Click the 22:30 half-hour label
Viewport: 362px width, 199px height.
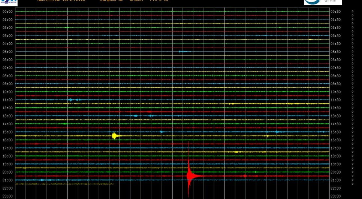coord(336,188)
